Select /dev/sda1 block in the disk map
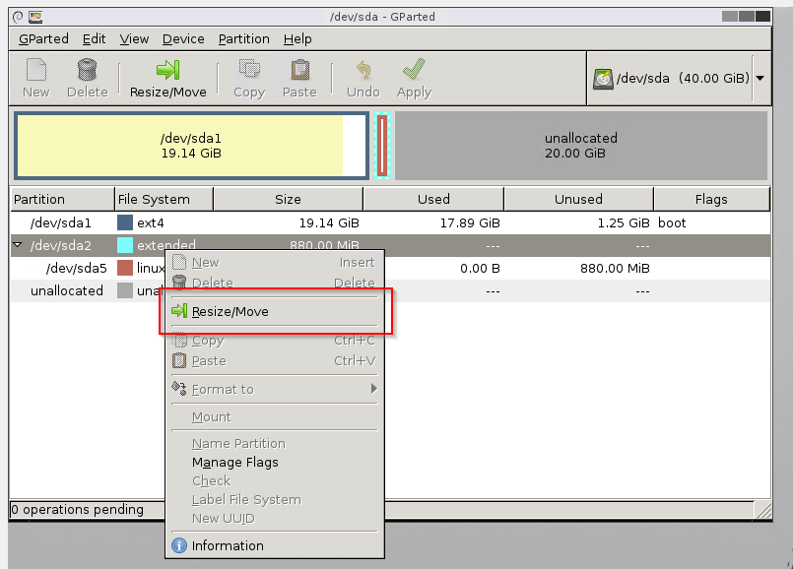This screenshot has width=793, height=569. tap(192, 146)
